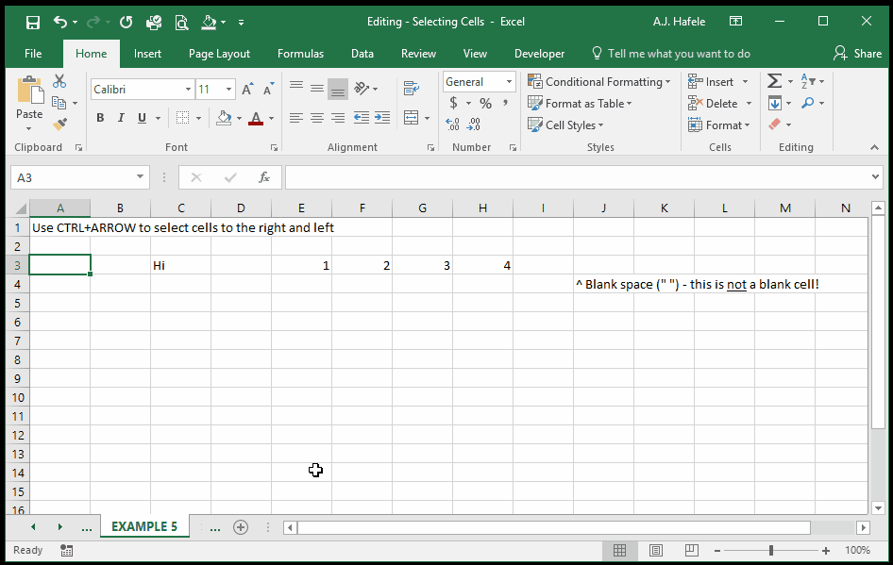This screenshot has width=893, height=565.
Task: Open Sort & Filter icon
Action: [808, 81]
